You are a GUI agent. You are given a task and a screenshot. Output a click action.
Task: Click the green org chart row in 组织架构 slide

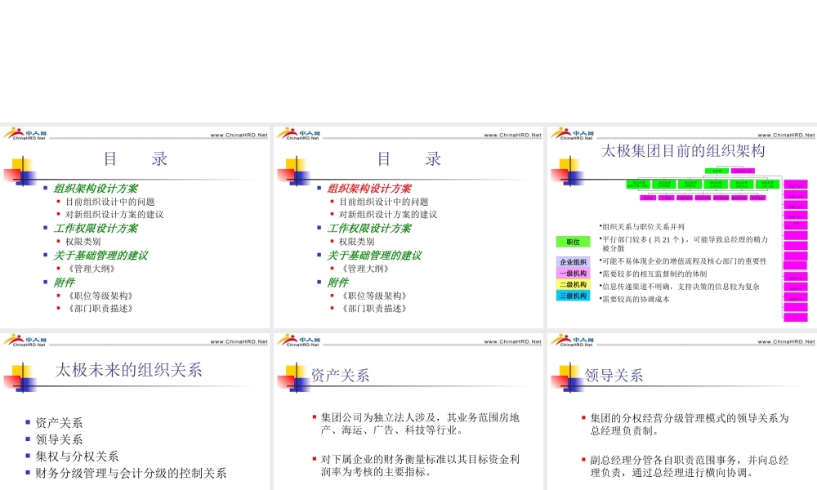[703, 184]
